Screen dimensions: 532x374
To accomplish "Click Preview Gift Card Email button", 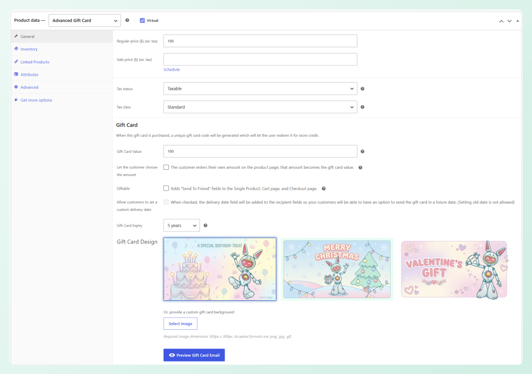I will tap(194, 355).
